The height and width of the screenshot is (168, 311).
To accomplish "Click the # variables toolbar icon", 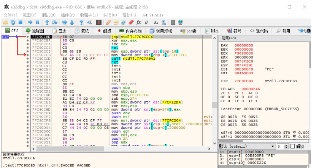I will tap(146, 22).
